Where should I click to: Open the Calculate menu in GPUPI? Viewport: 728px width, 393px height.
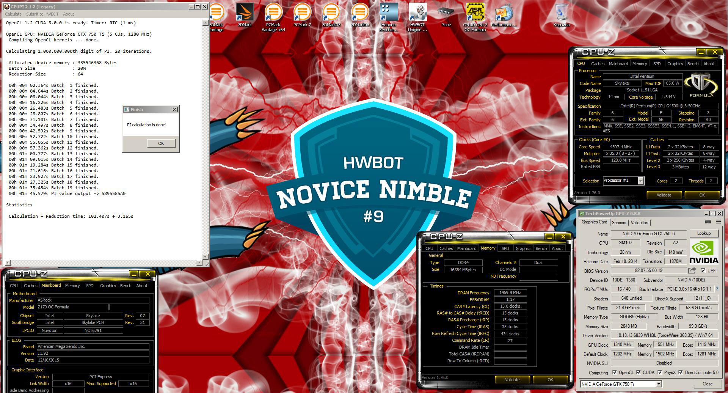pyautogui.click(x=13, y=14)
